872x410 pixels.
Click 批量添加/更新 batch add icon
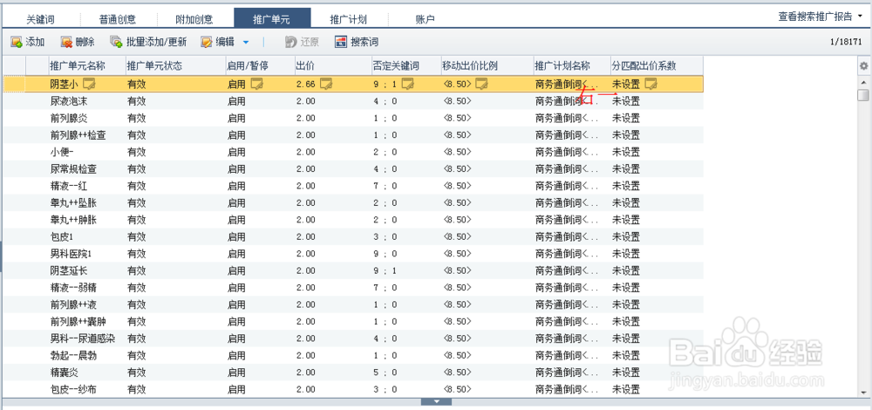[x=116, y=42]
